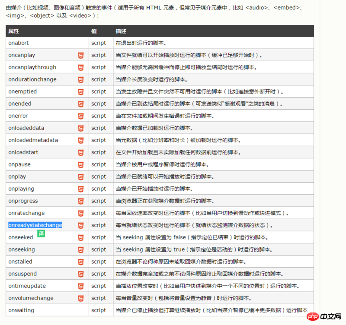Image resolution: width=346 pixels, height=325 pixels.
Task: Click the onsuspend attribute name
Action: point(22,274)
